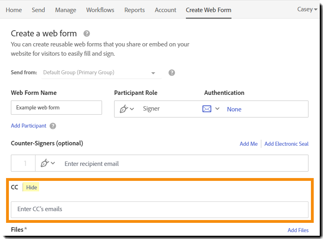Open the Workflows tab
Image resolution: width=323 pixels, height=239 pixels.
(100, 10)
